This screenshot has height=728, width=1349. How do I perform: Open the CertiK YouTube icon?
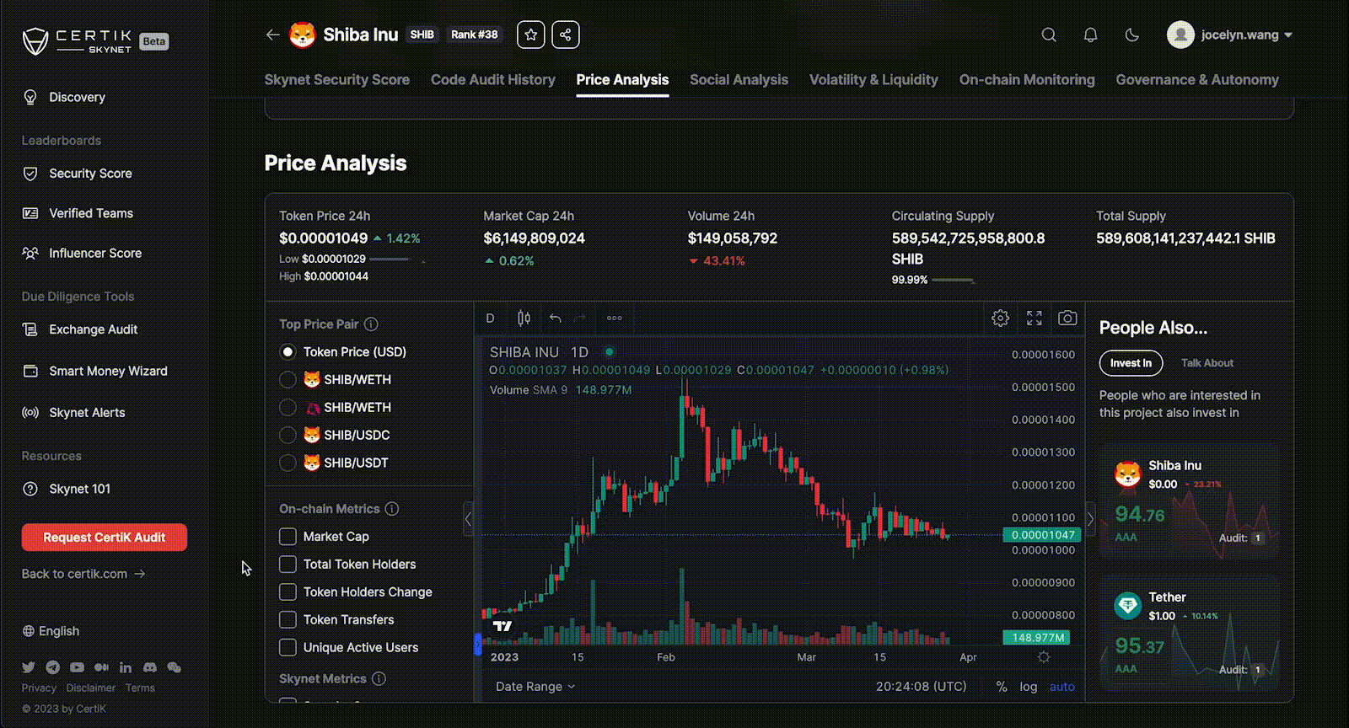pos(78,666)
